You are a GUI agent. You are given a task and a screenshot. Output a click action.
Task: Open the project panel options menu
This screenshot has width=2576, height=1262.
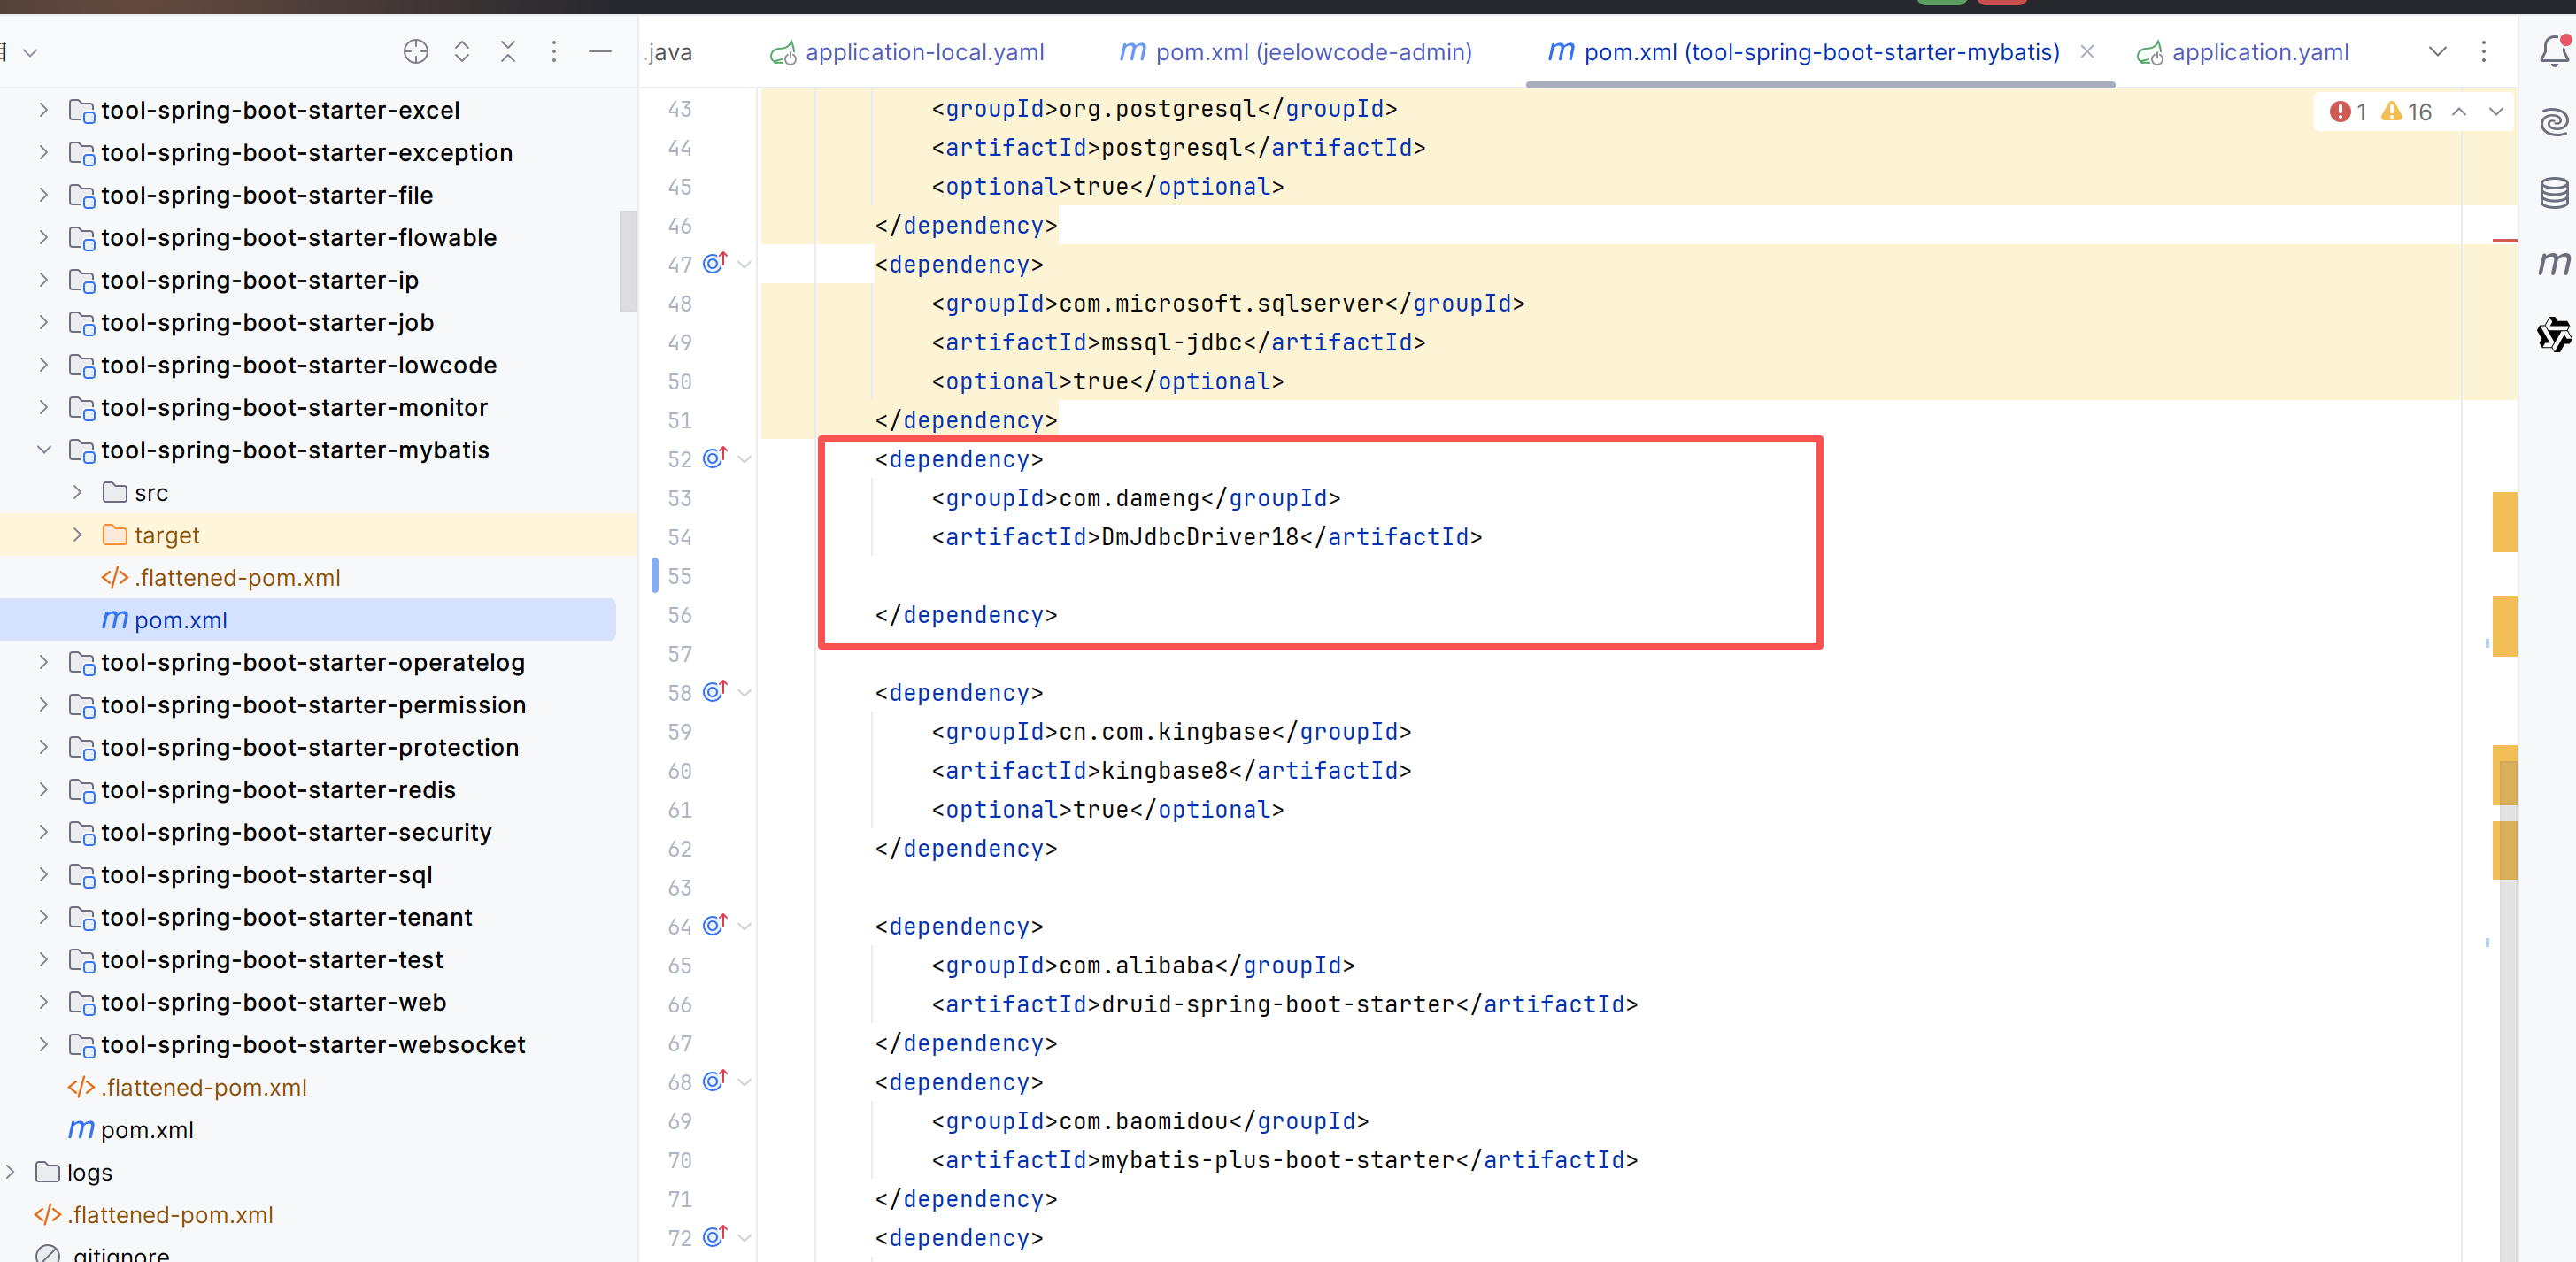pos(554,51)
